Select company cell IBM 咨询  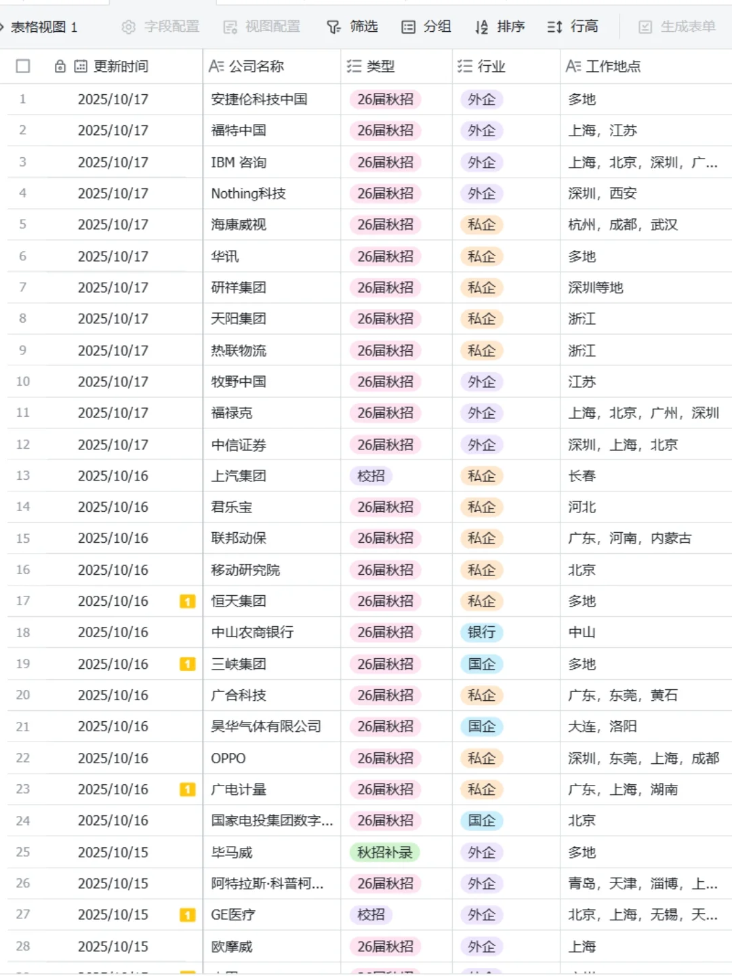(x=272, y=162)
